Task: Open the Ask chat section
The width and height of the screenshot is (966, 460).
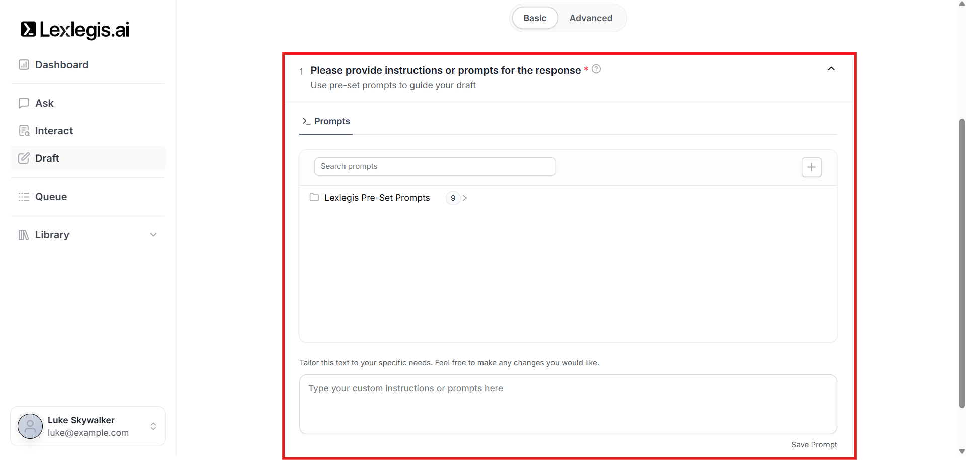Action: [x=44, y=103]
